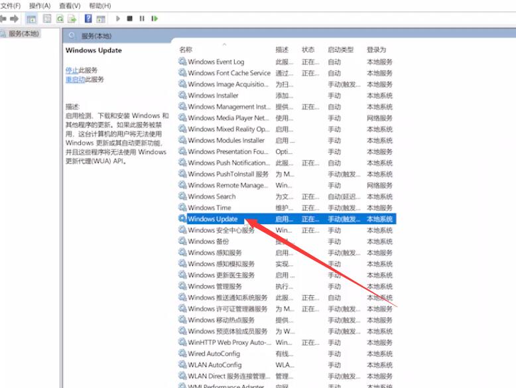Select the Windows Image Acquisition service
Image resolution: width=516 pixels, height=388 pixels.
click(x=287, y=84)
